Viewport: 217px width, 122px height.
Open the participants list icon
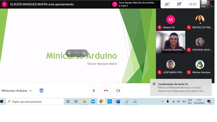click(167, 4)
